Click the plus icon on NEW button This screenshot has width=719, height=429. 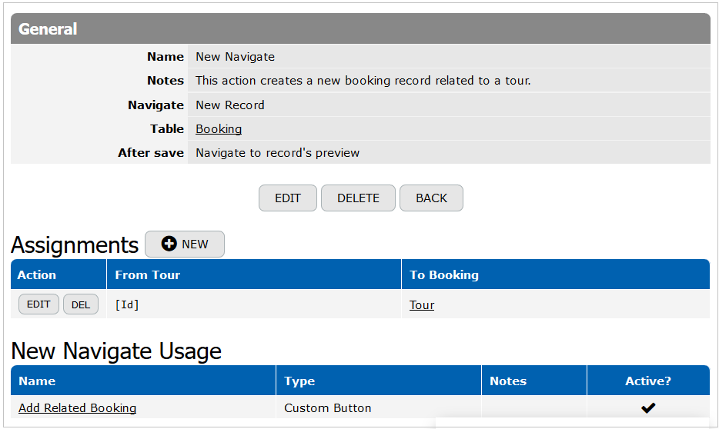pyautogui.click(x=169, y=244)
